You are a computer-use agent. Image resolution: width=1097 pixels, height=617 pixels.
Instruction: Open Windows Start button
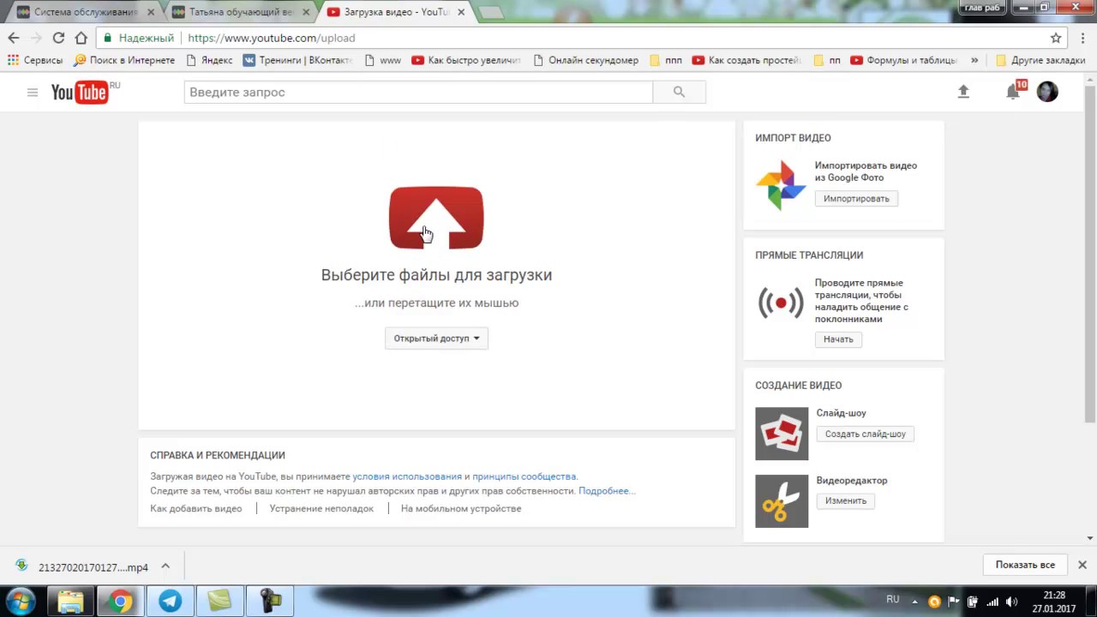click(x=21, y=601)
